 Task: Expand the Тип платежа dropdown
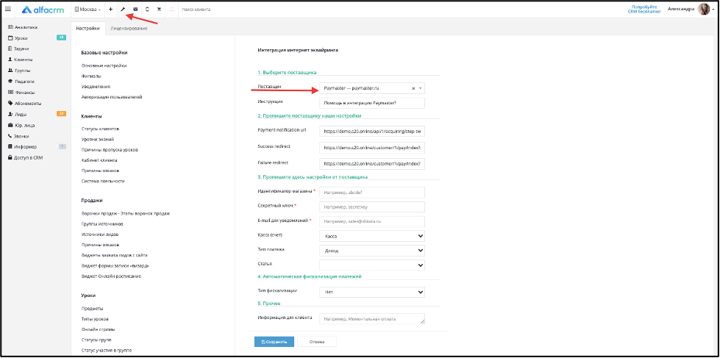373,250
